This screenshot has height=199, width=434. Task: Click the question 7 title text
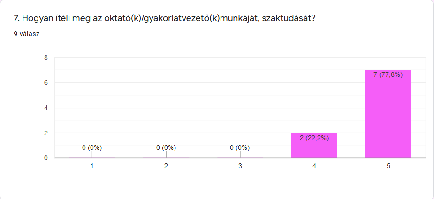click(x=164, y=19)
